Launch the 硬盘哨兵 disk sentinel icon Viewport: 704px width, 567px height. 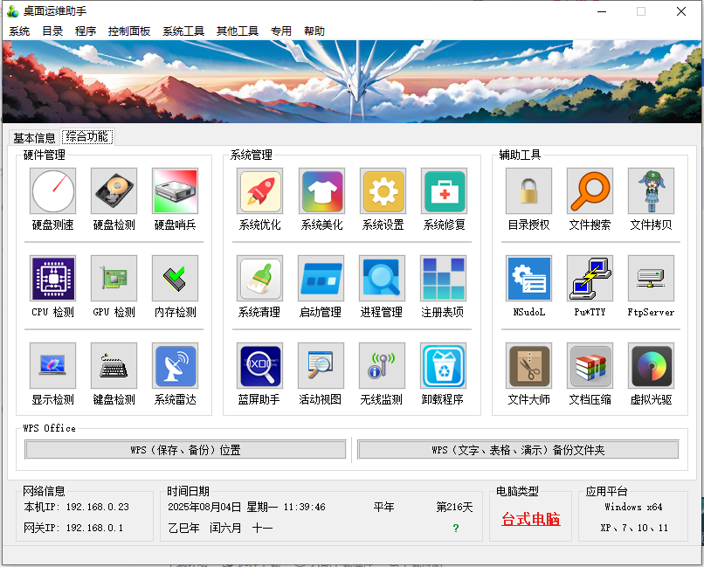(x=176, y=191)
